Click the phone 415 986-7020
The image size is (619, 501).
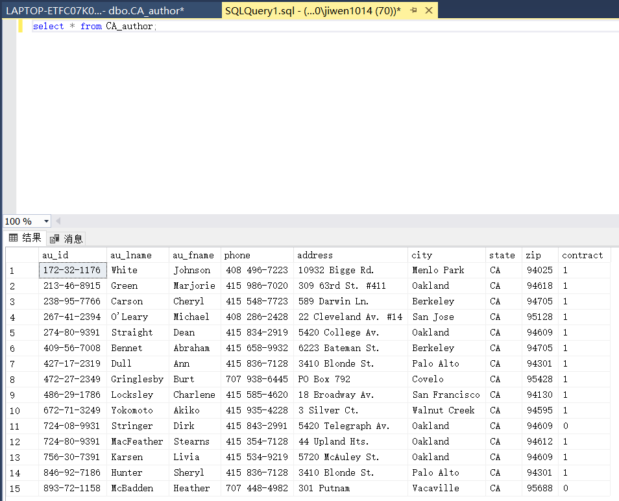pos(257,286)
